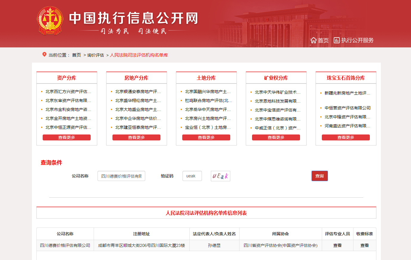Open 北京中天华伟矿业技术 entry

[278, 92]
